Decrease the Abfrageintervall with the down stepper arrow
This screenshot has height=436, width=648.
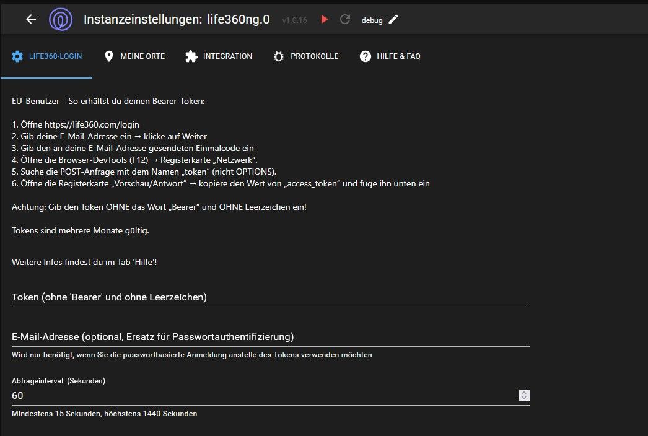(x=524, y=398)
